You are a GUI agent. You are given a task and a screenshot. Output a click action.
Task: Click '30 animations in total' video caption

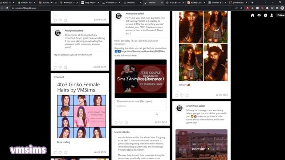pyautogui.click(x=134, y=101)
